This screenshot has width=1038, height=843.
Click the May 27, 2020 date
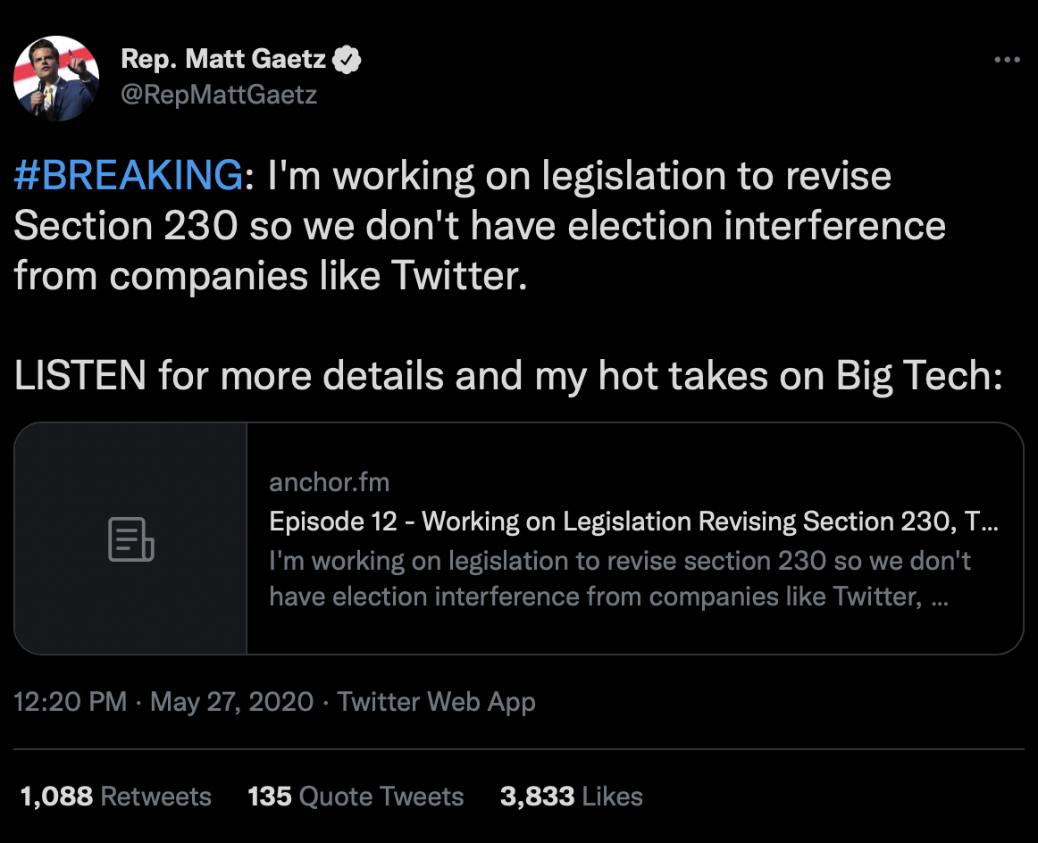coord(231,702)
